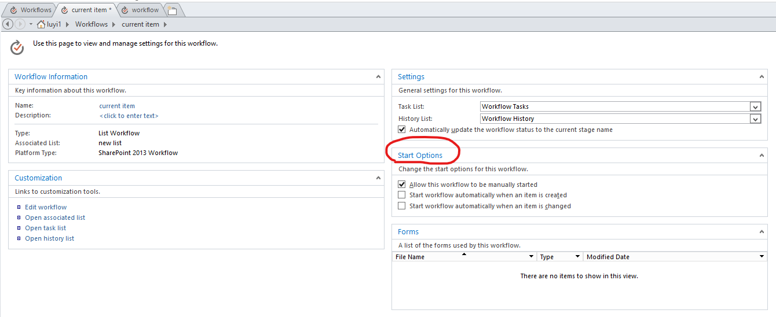This screenshot has width=776, height=317.
Task: Collapse the Workflow Information panel
Action: [x=378, y=76]
